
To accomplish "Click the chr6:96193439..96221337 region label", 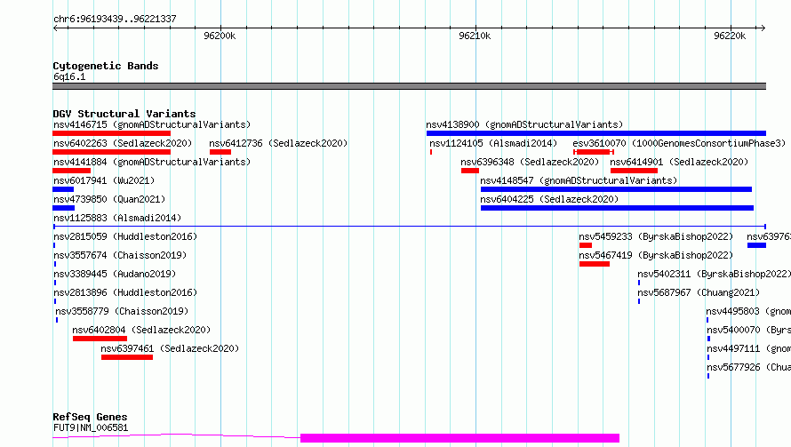I will pyautogui.click(x=115, y=20).
